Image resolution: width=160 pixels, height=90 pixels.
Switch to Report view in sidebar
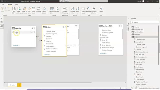(1, 18)
